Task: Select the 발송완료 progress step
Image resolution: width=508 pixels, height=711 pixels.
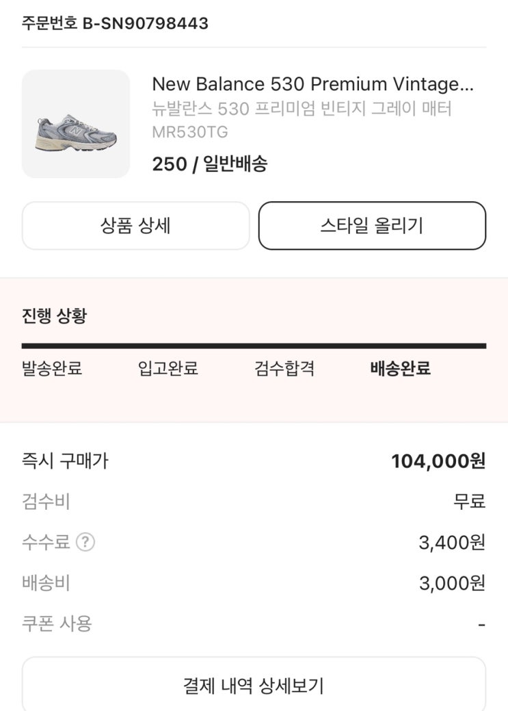Action: pos(52,369)
